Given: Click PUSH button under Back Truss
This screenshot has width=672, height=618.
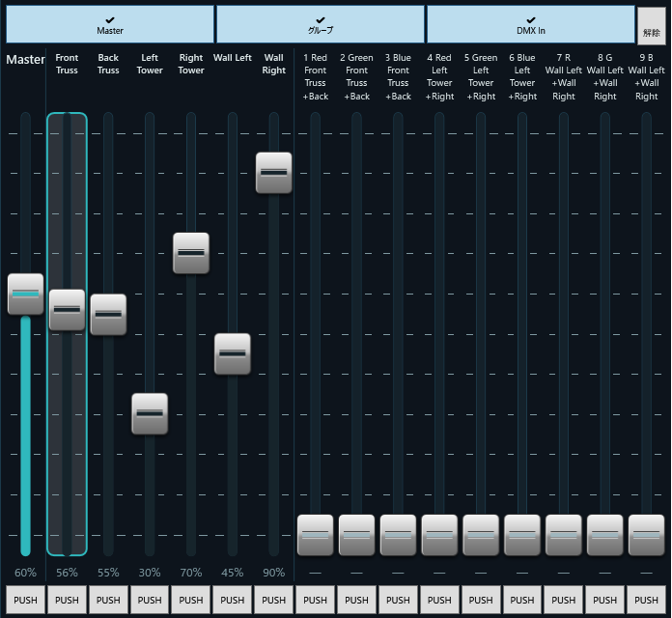Looking at the screenshot, I should coord(108,600).
